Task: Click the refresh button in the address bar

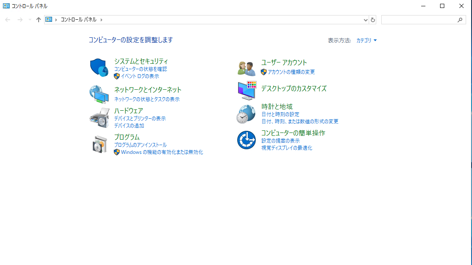Action: (x=373, y=19)
